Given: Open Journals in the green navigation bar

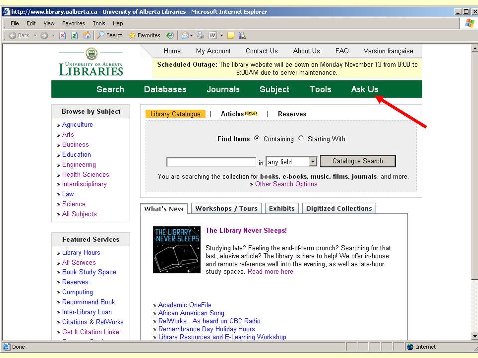Looking at the screenshot, I should tap(223, 89).
